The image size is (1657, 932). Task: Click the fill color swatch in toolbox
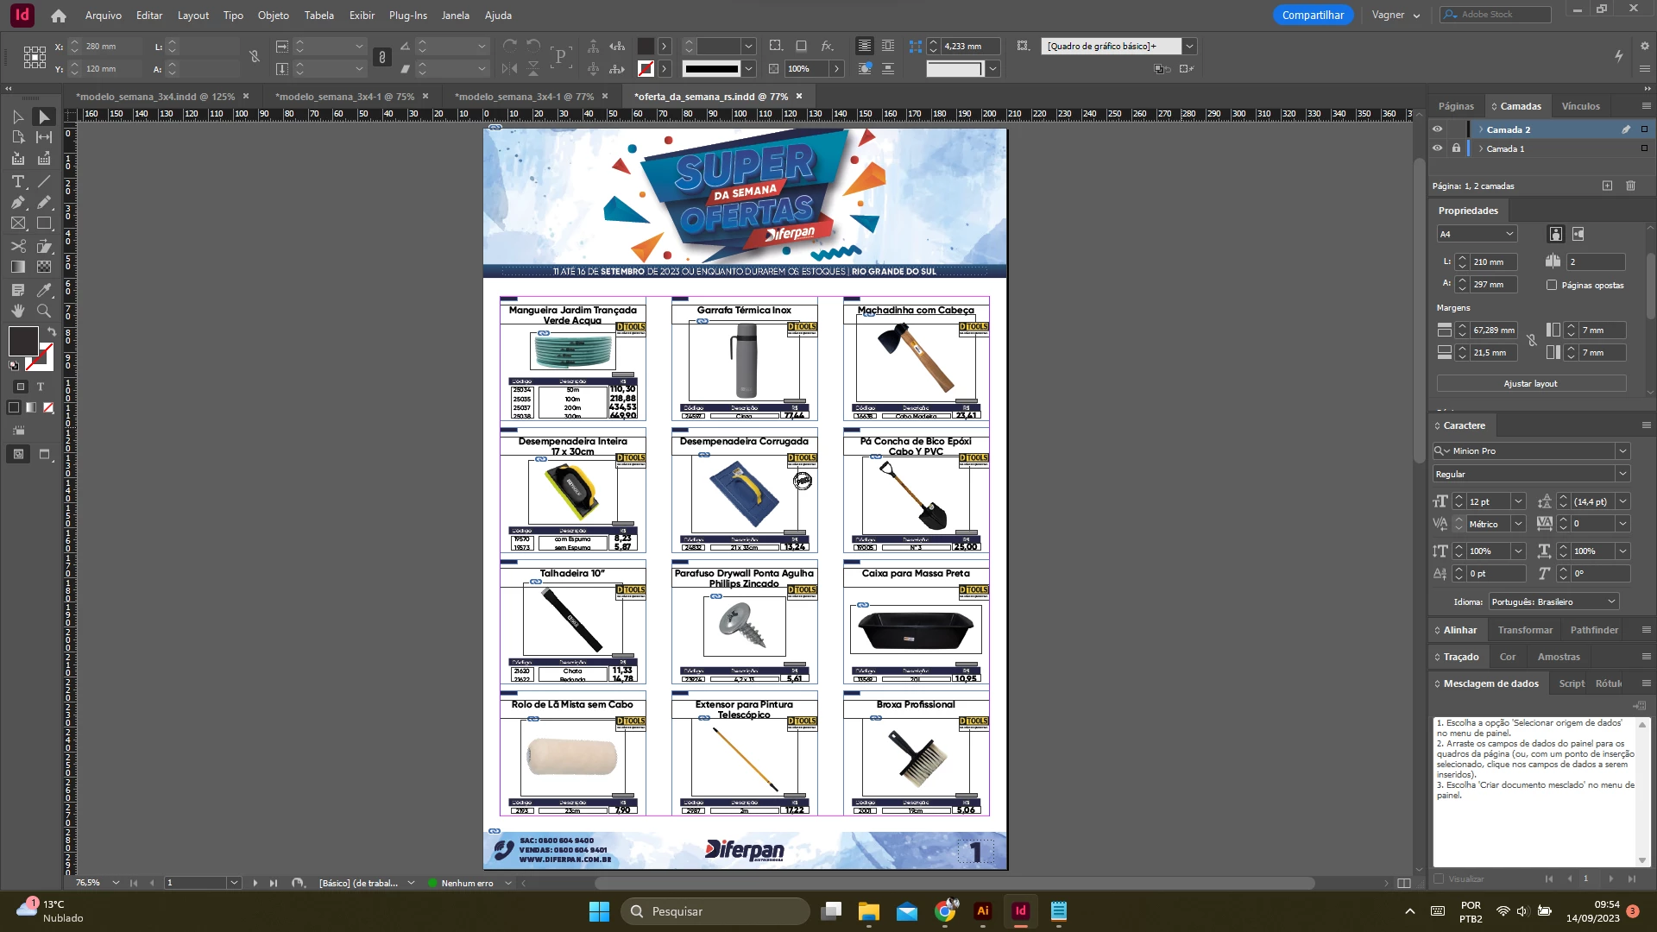tap(22, 341)
